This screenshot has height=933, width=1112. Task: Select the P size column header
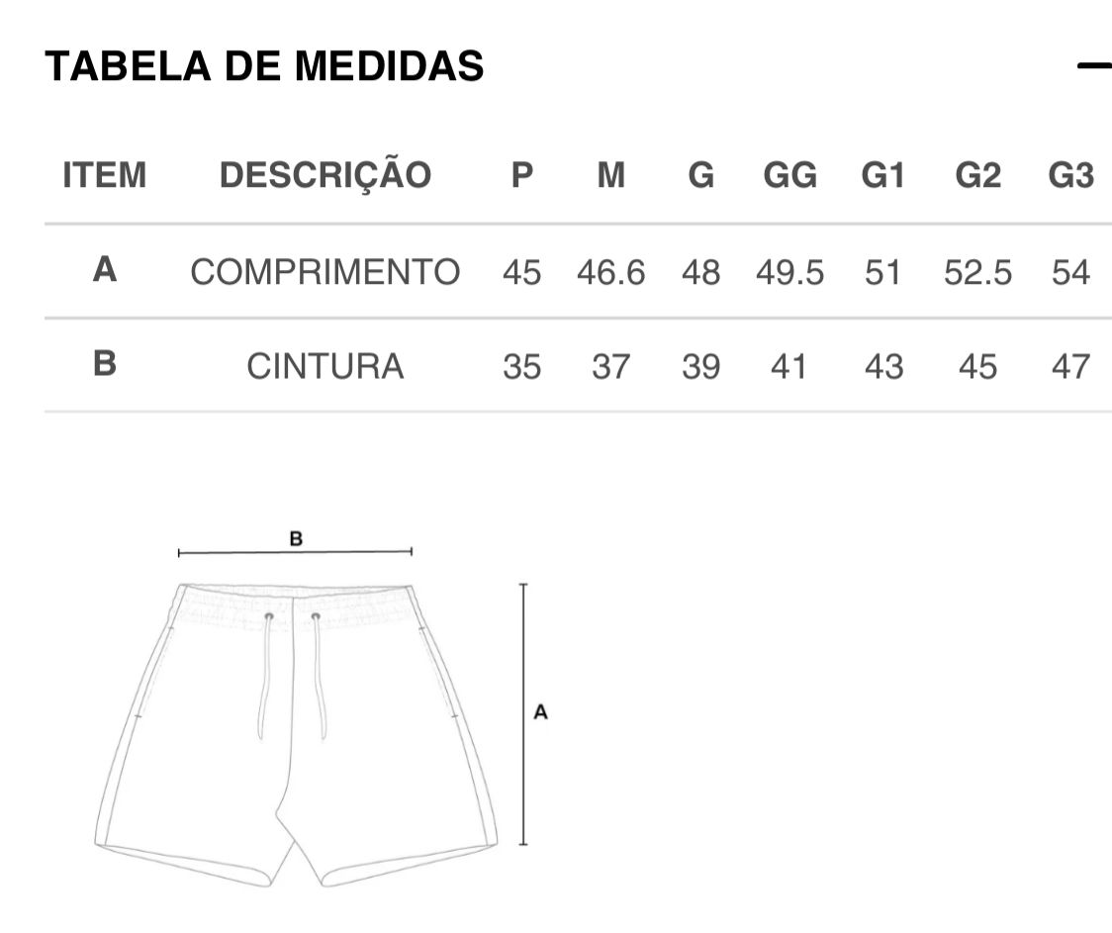pos(522,175)
